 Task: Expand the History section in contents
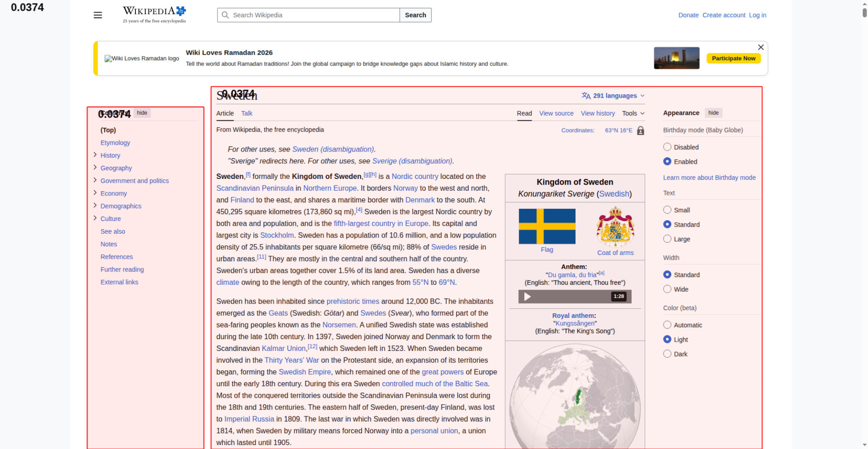(95, 155)
